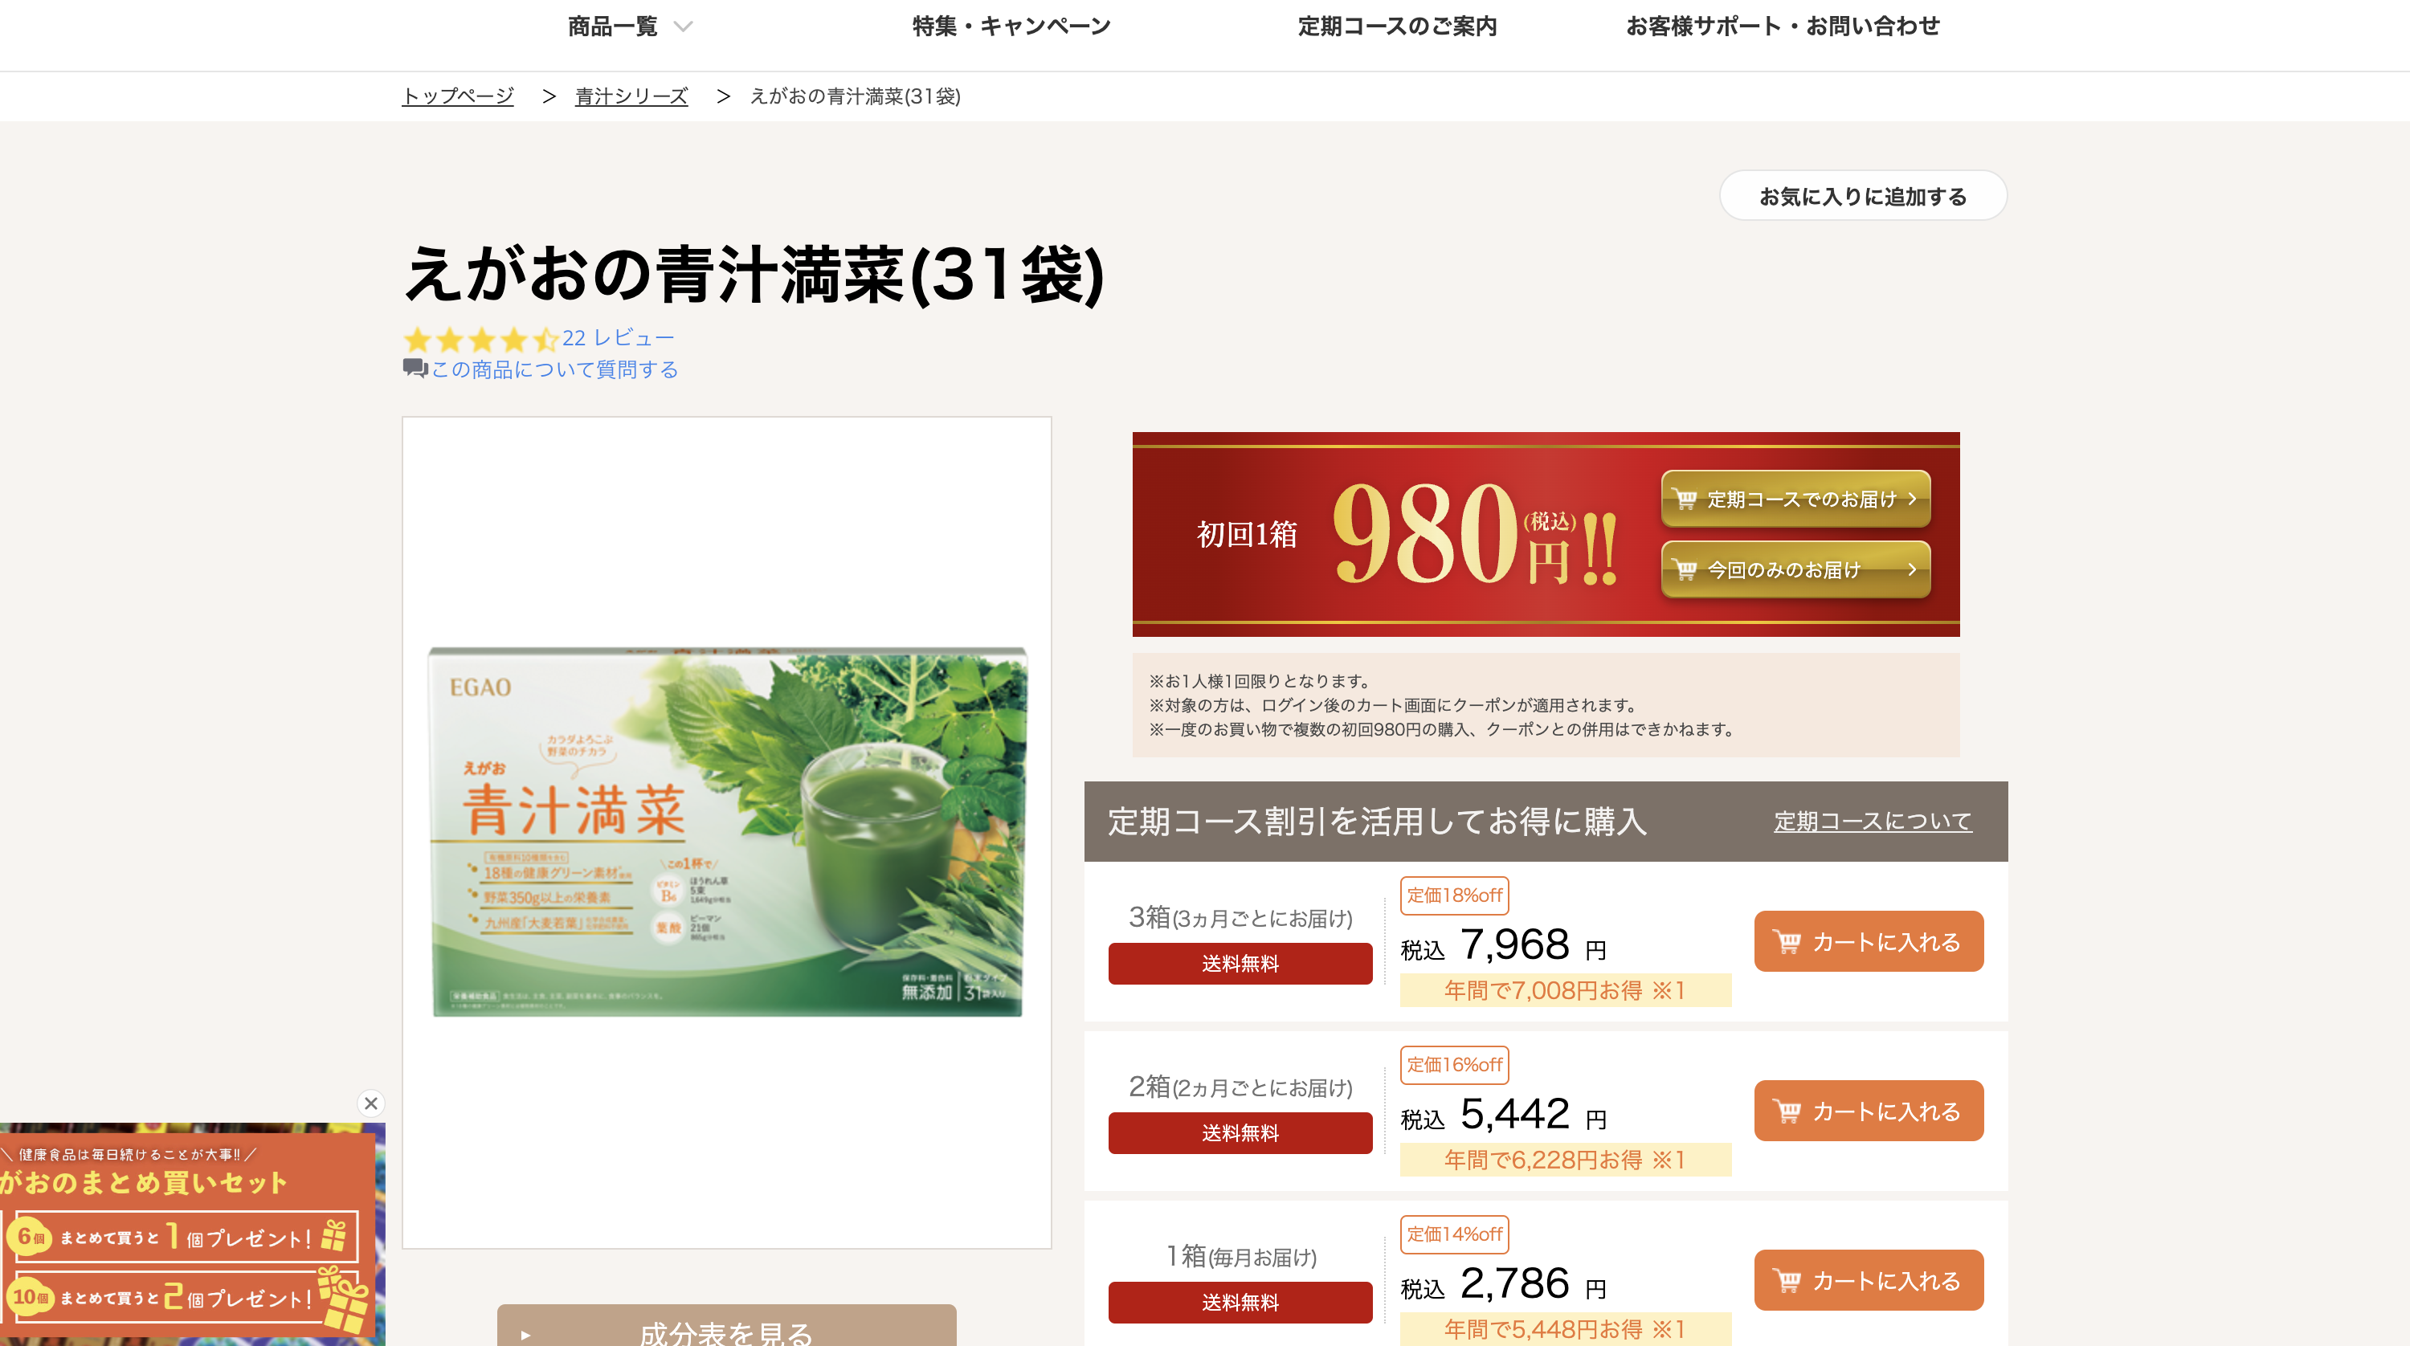Click cart icon on 今回のみのお届け button

[1685, 569]
